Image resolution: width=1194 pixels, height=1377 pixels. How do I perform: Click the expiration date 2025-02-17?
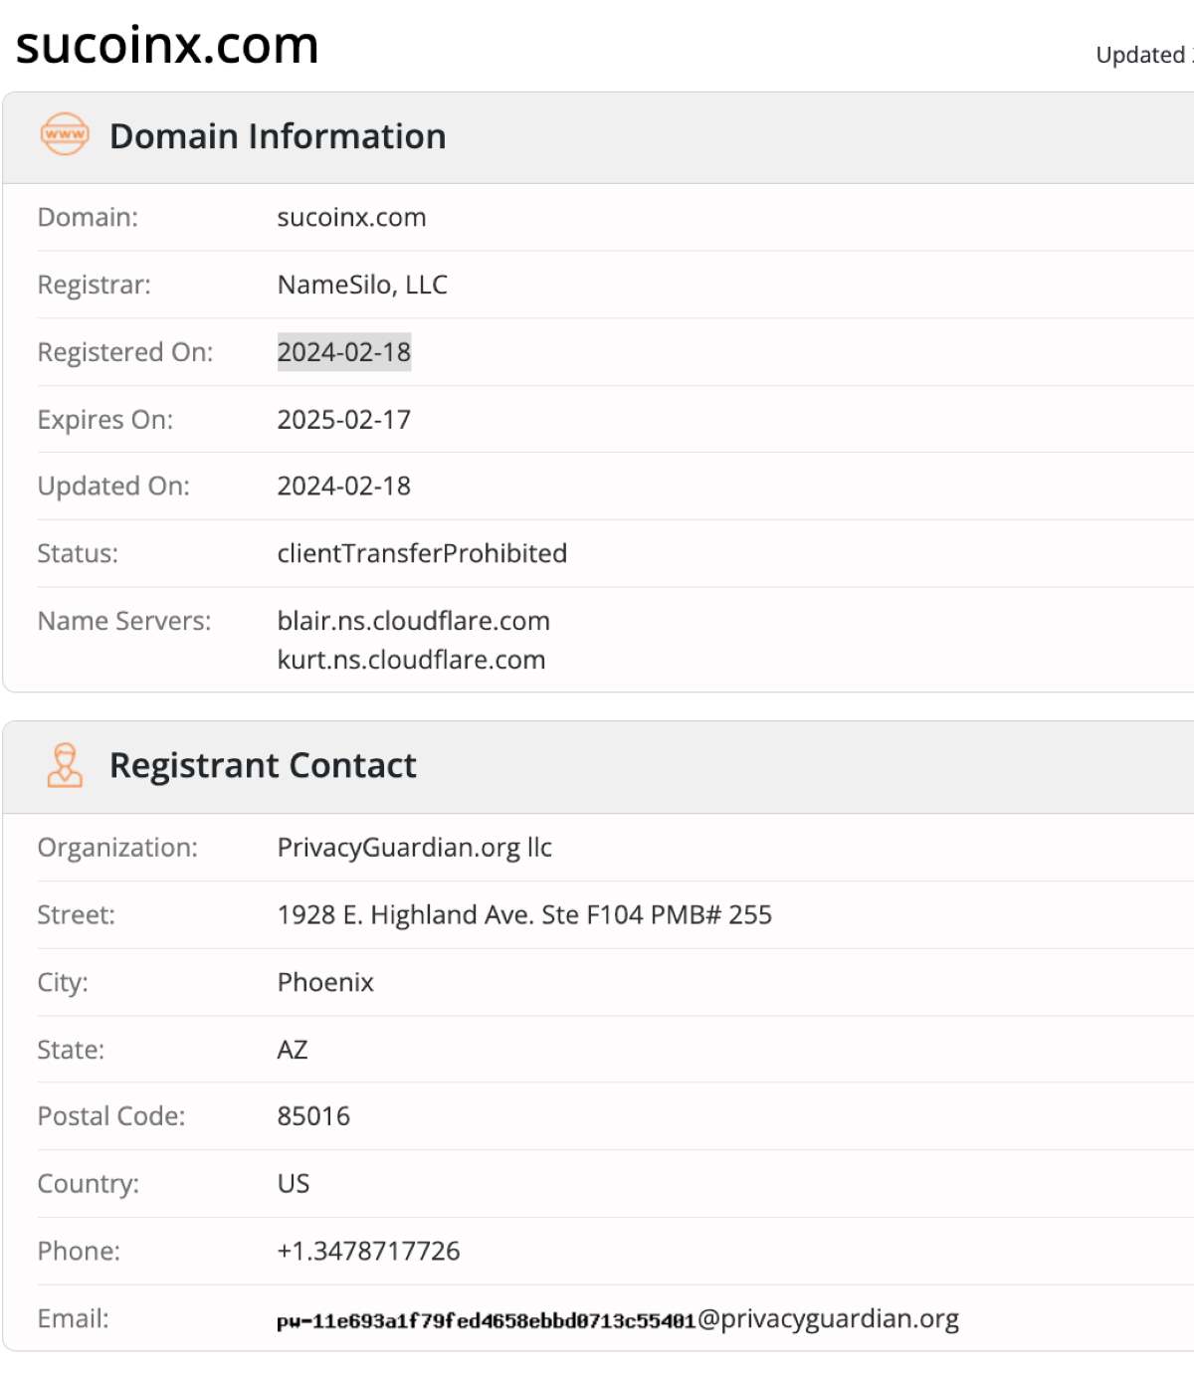pos(344,419)
